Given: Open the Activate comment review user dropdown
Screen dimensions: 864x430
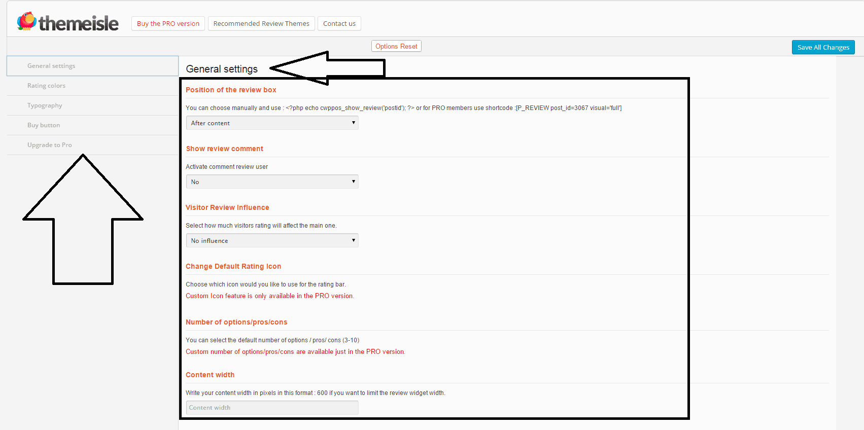Looking at the screenshot, I should click(272, 182).
